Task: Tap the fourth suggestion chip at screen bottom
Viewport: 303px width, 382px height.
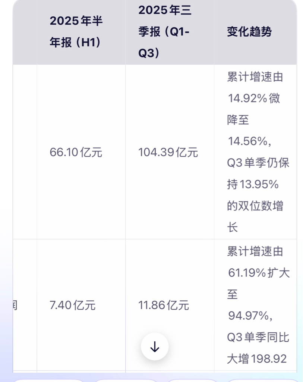Action: click(x=264, y=380)
